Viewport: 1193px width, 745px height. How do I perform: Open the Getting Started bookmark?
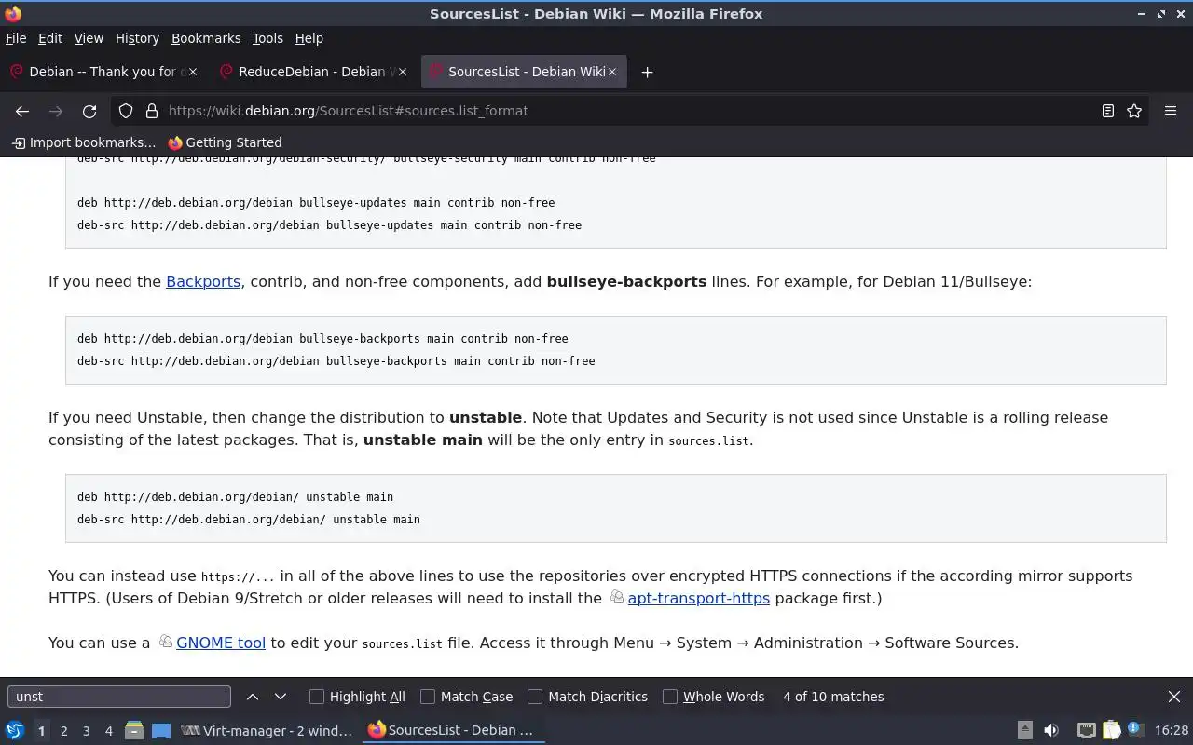[x=225, y=142]
